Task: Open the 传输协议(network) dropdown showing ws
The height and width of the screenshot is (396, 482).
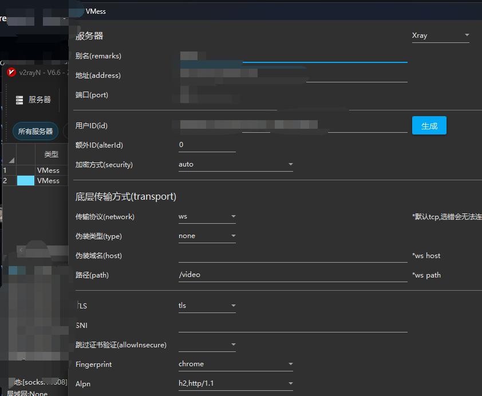Action: 206,216
